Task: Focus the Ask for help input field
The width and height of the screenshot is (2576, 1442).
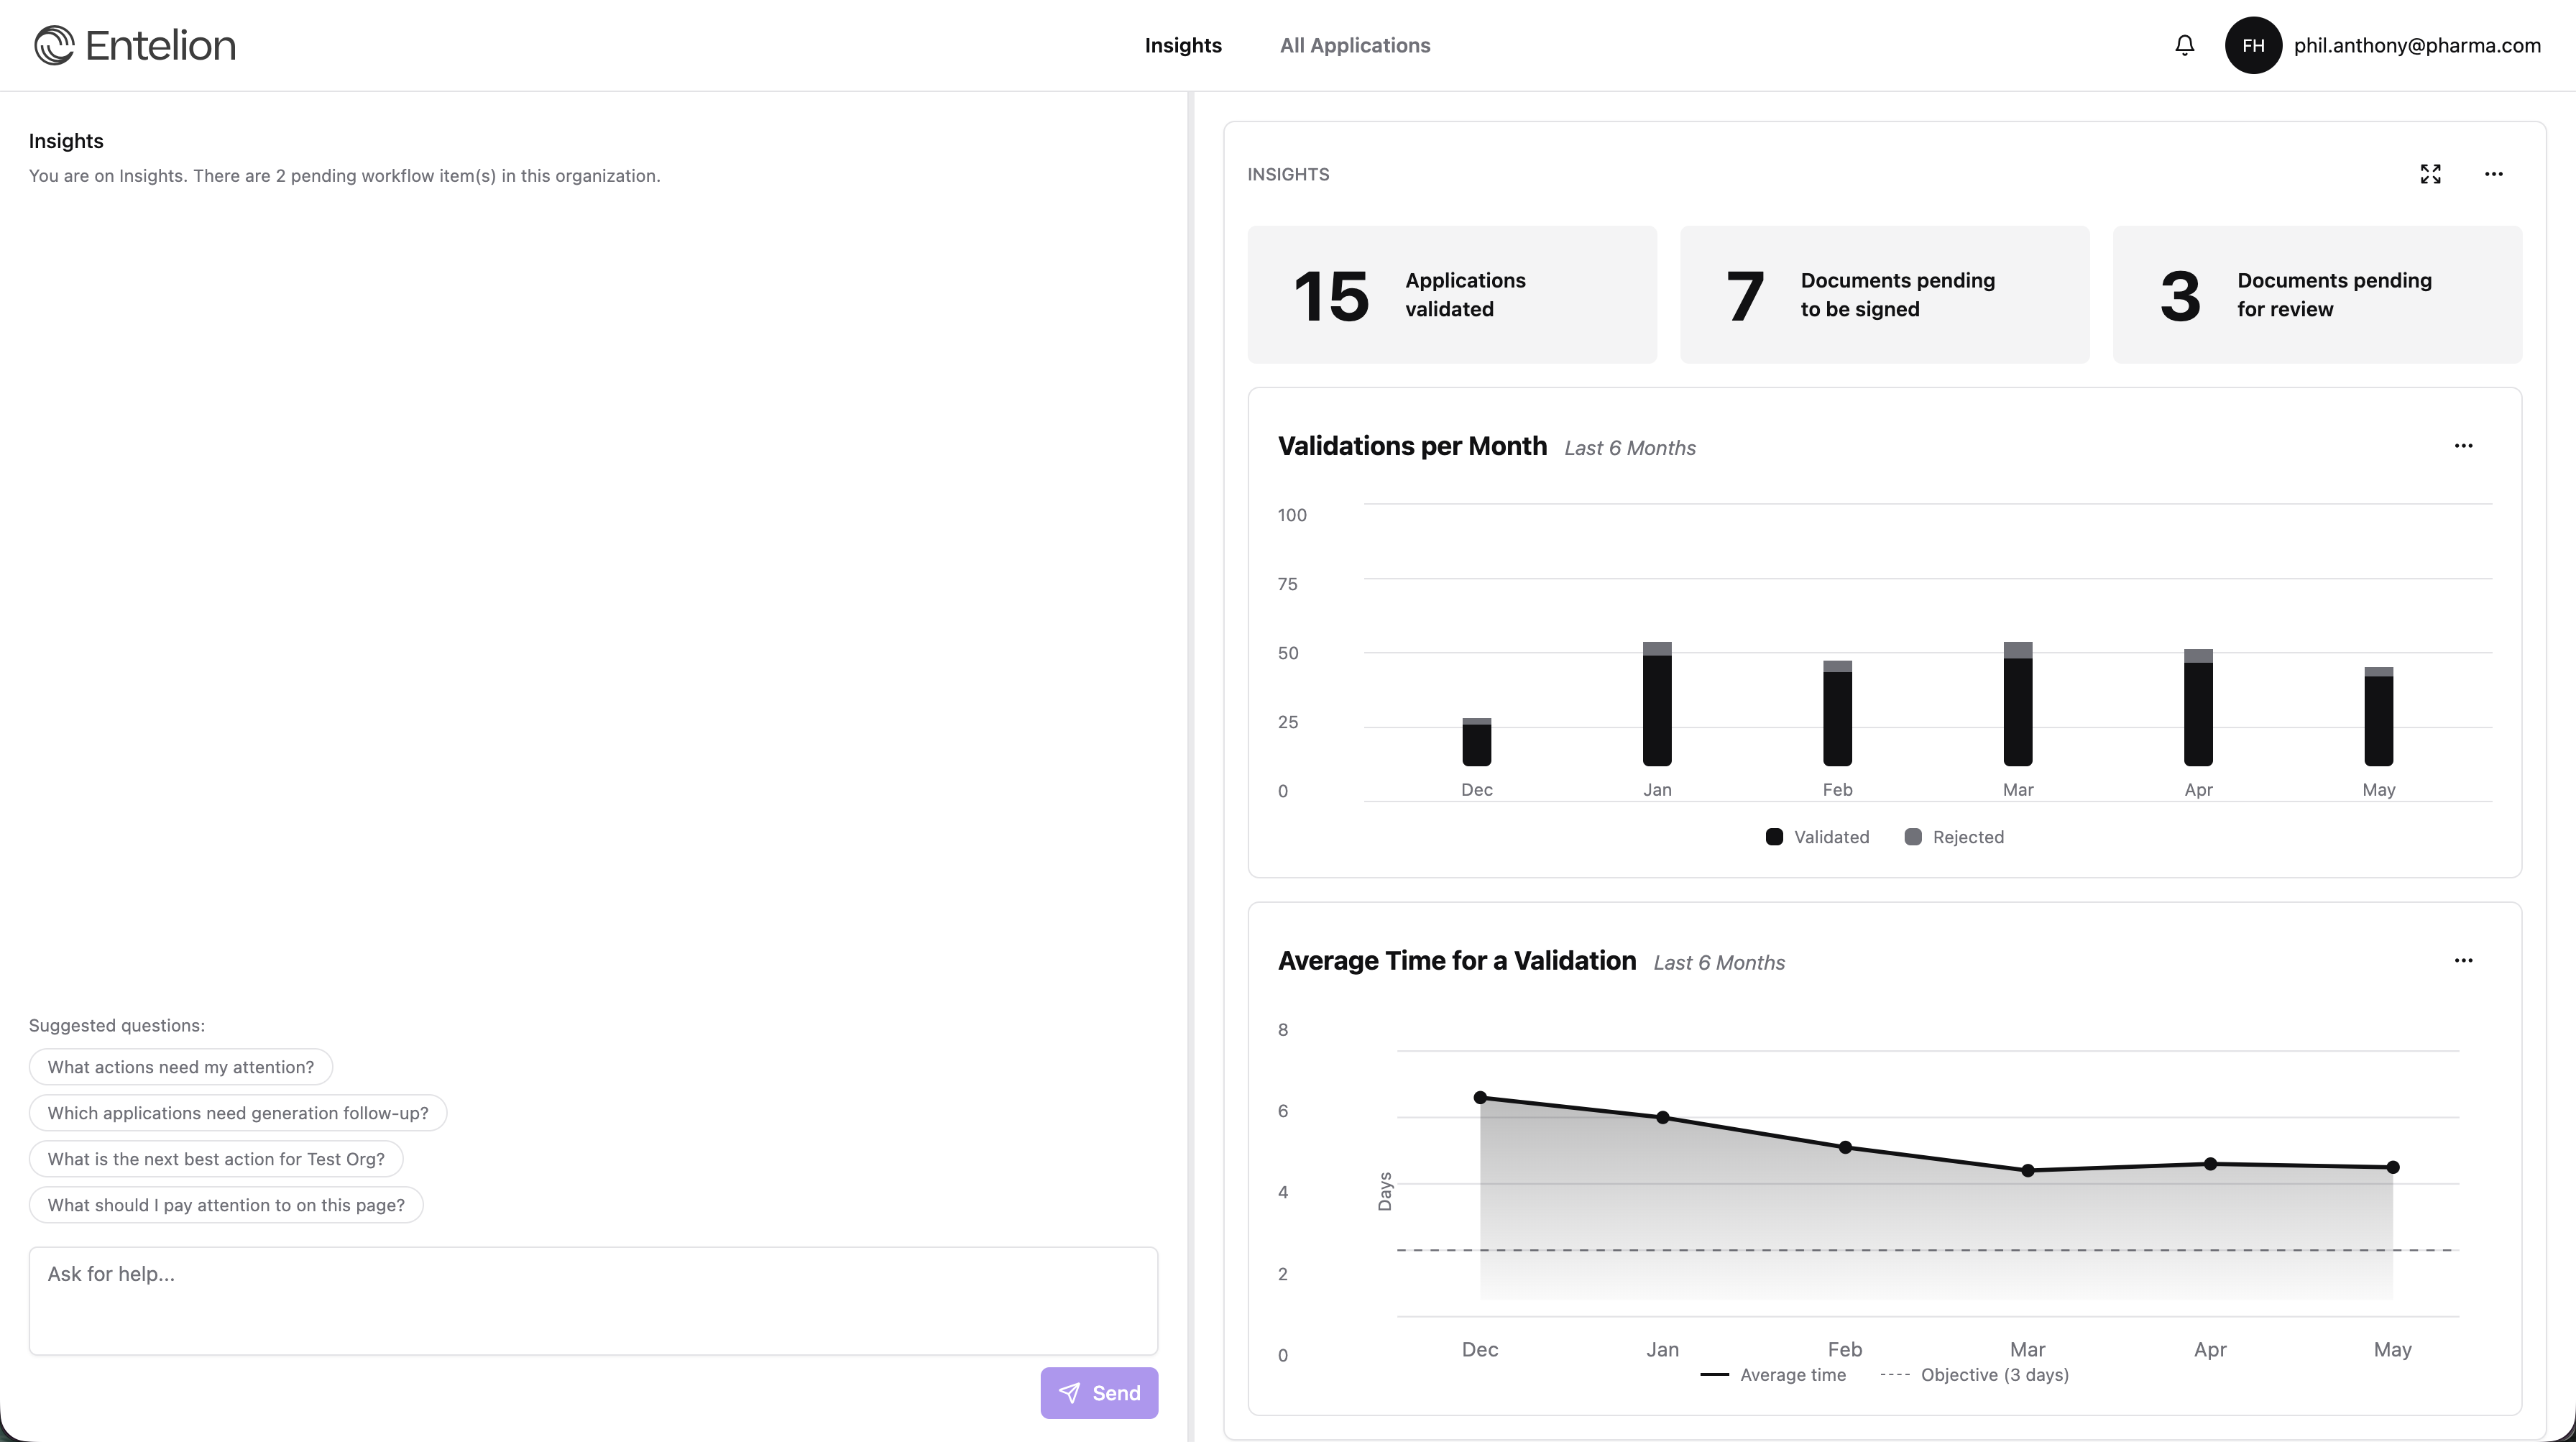Action: point(593,1301)
